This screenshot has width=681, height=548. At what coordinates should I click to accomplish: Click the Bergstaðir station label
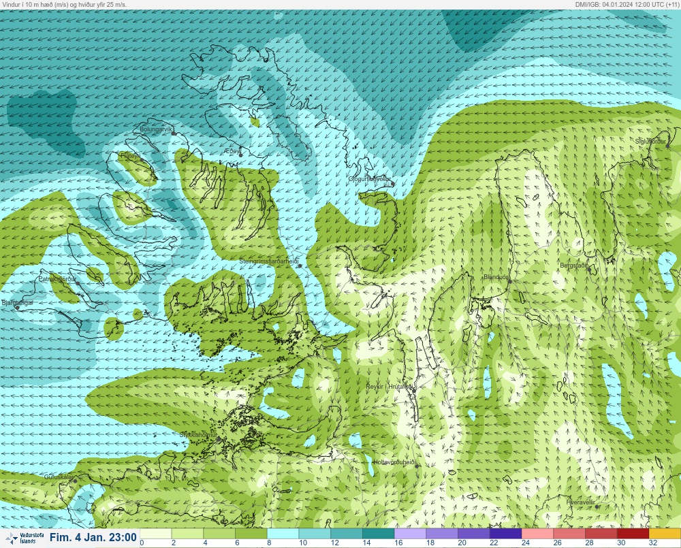click(x=573, y=265)
